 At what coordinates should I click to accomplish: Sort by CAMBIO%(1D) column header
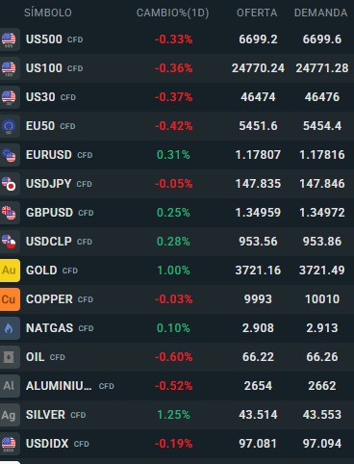point(172,13)
